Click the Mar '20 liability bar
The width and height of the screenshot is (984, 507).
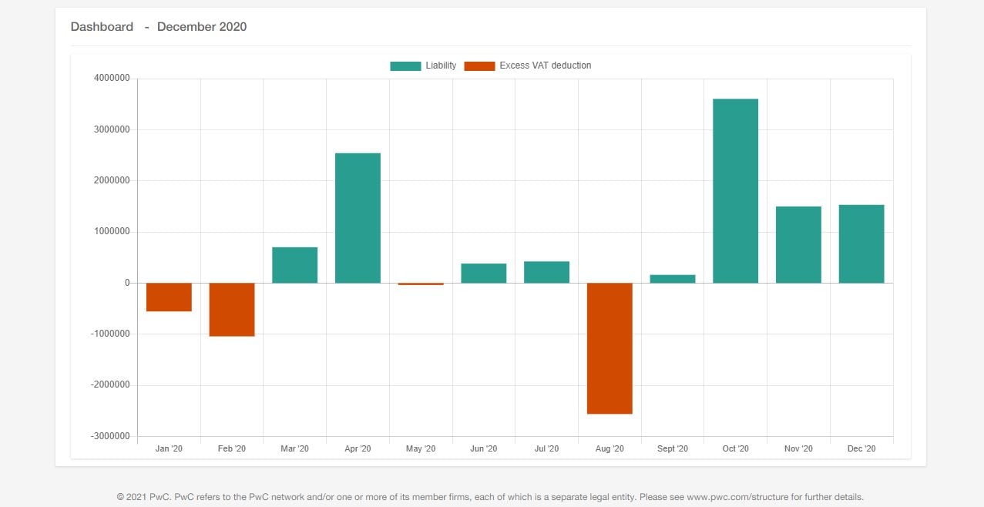click(295, 265)
